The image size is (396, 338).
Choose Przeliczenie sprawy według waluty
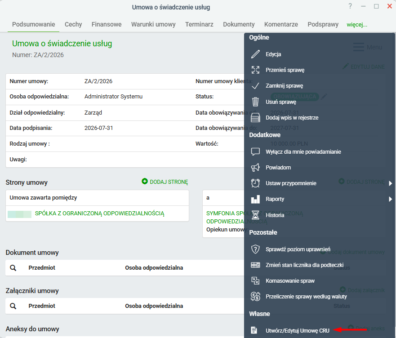point(307,297)
